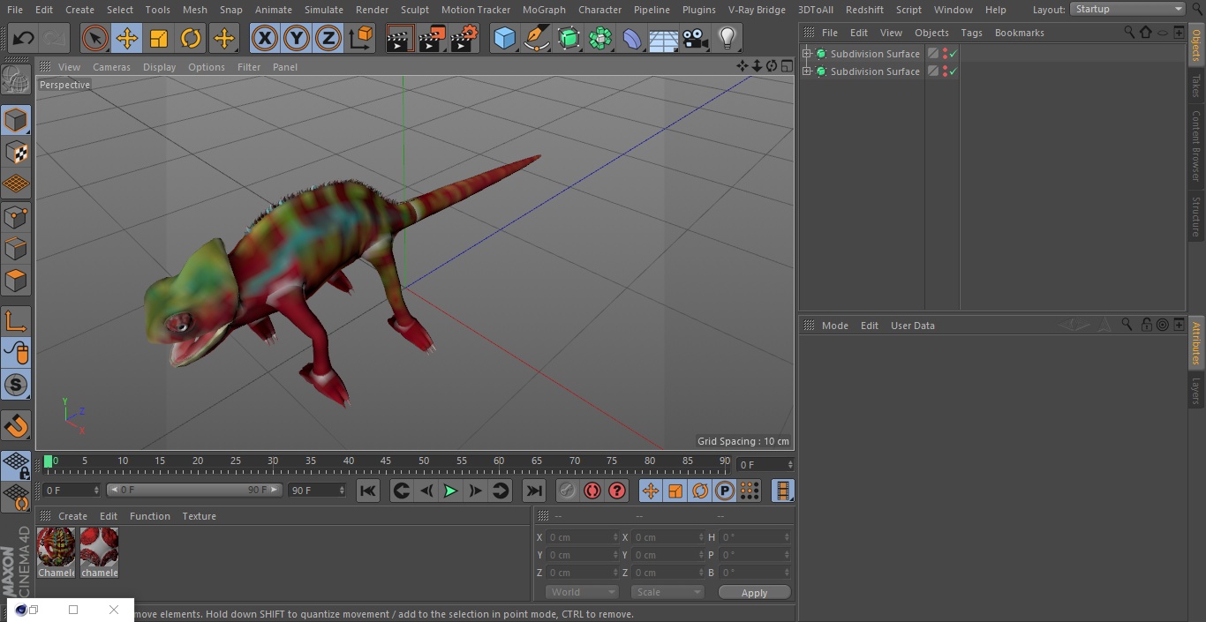1206x622 pixels.
Task: Open the Simulate menu
Action: pos(324,10)
